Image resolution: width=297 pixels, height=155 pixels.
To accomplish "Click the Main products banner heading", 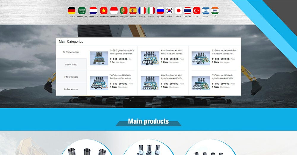I will [x=148, y=121].
